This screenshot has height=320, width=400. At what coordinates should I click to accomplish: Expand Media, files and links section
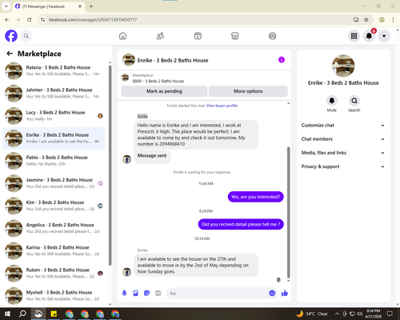343,153
